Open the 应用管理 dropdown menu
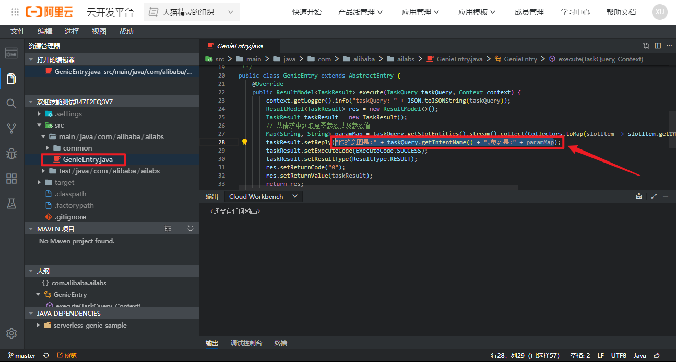 point(421,12)
